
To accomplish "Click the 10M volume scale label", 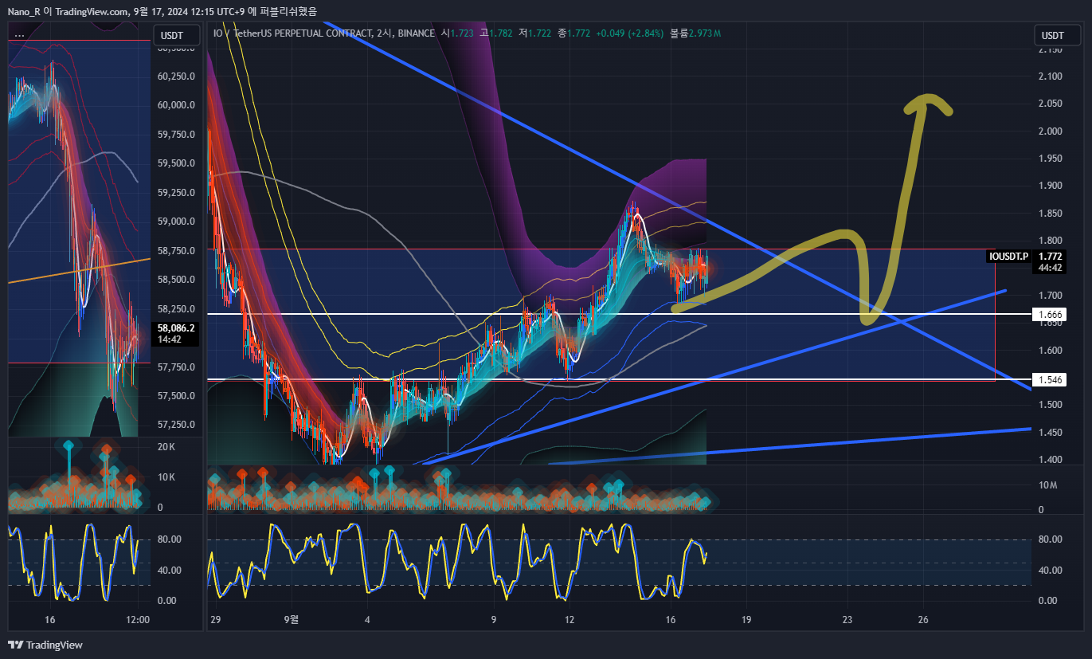I will (x=1047, y=485).
